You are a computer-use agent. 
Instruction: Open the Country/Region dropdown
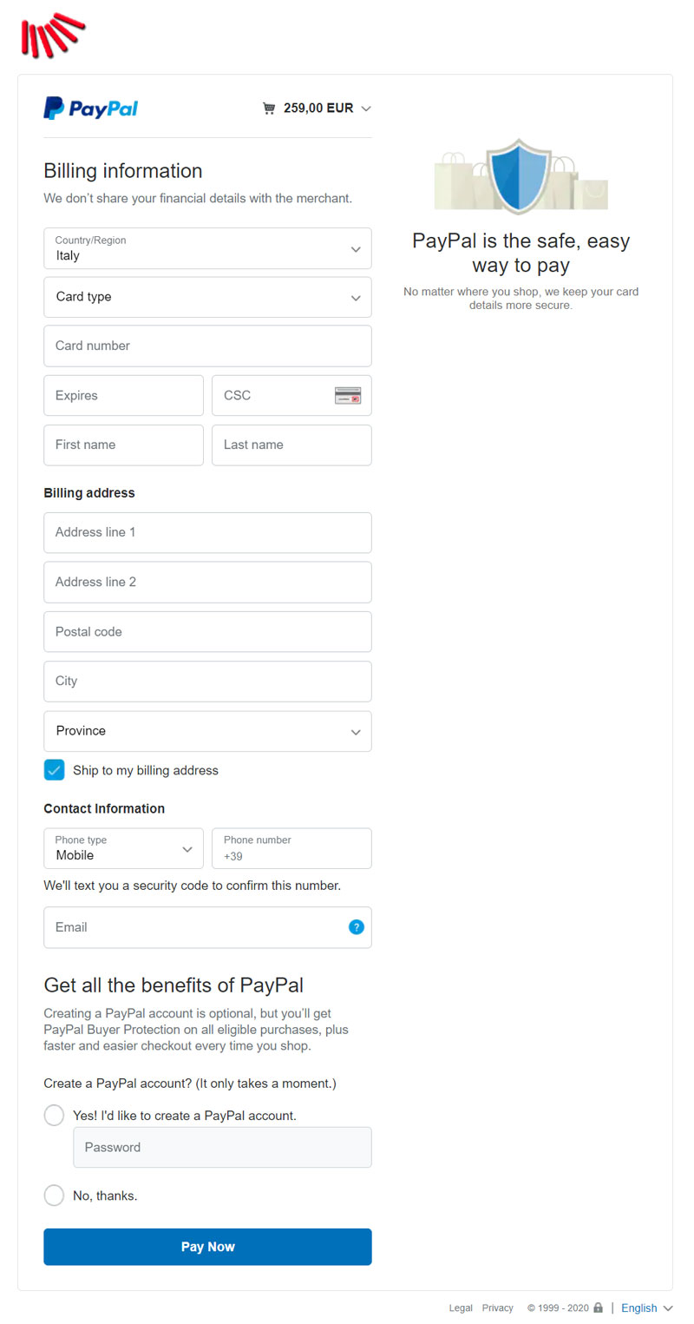tap(207, 248)
